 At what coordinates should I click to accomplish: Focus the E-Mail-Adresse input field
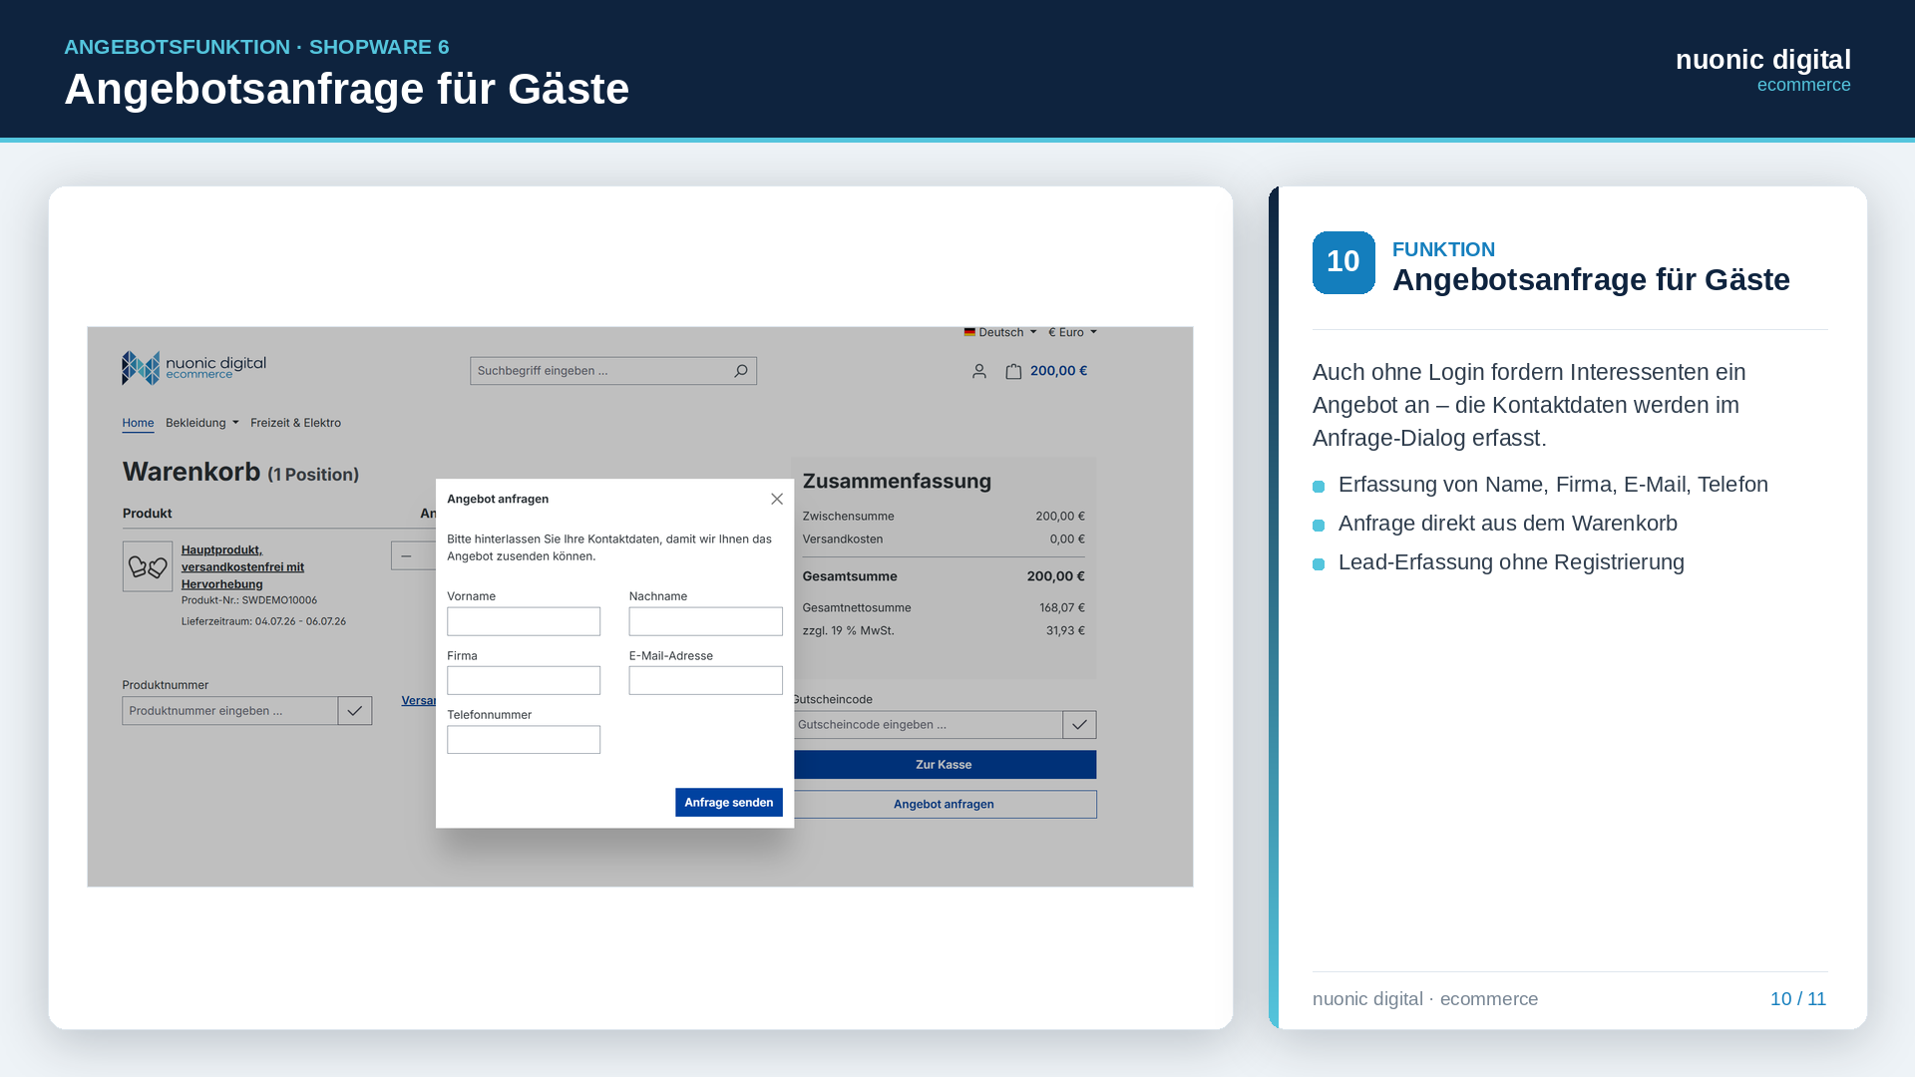[x=706, y=680]
